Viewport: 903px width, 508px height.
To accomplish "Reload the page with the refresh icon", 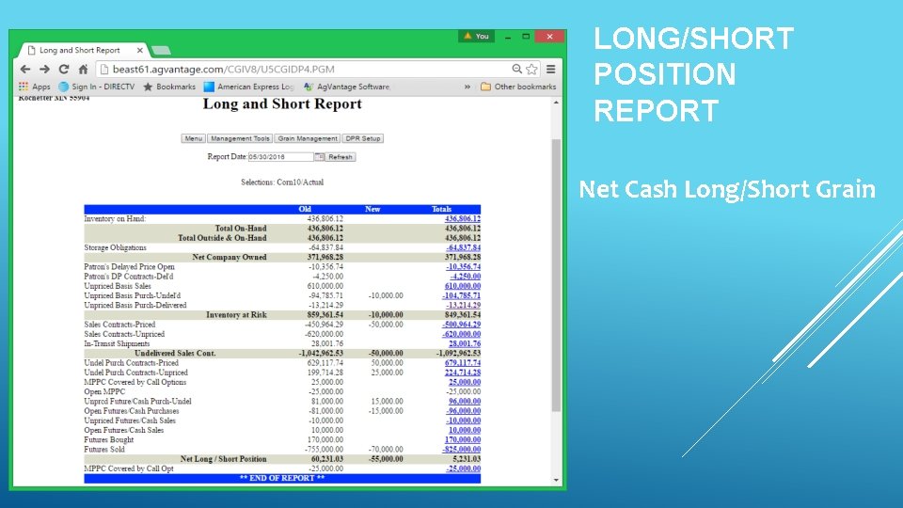I will (64, 69).
